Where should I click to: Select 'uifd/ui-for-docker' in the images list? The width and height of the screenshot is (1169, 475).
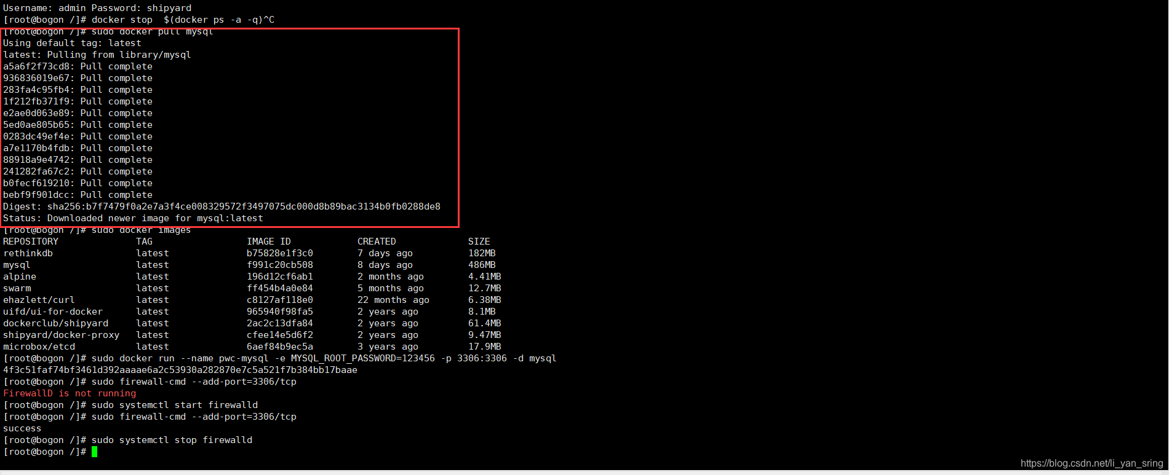click(53, 312)
